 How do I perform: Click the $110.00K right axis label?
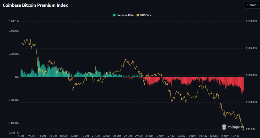coord(252,75)
